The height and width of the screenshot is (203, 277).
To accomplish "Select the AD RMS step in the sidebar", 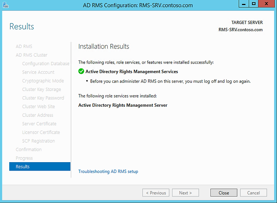I will (x=24, y=46).
